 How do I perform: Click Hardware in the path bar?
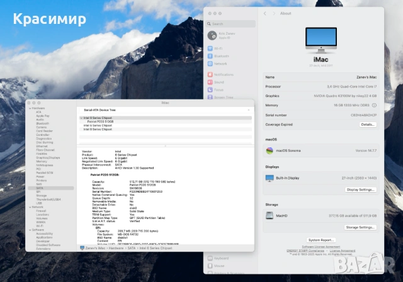coord(116,248)
